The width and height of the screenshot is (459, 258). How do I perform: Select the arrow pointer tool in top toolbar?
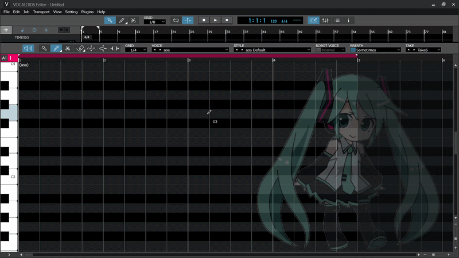(110, 20)
